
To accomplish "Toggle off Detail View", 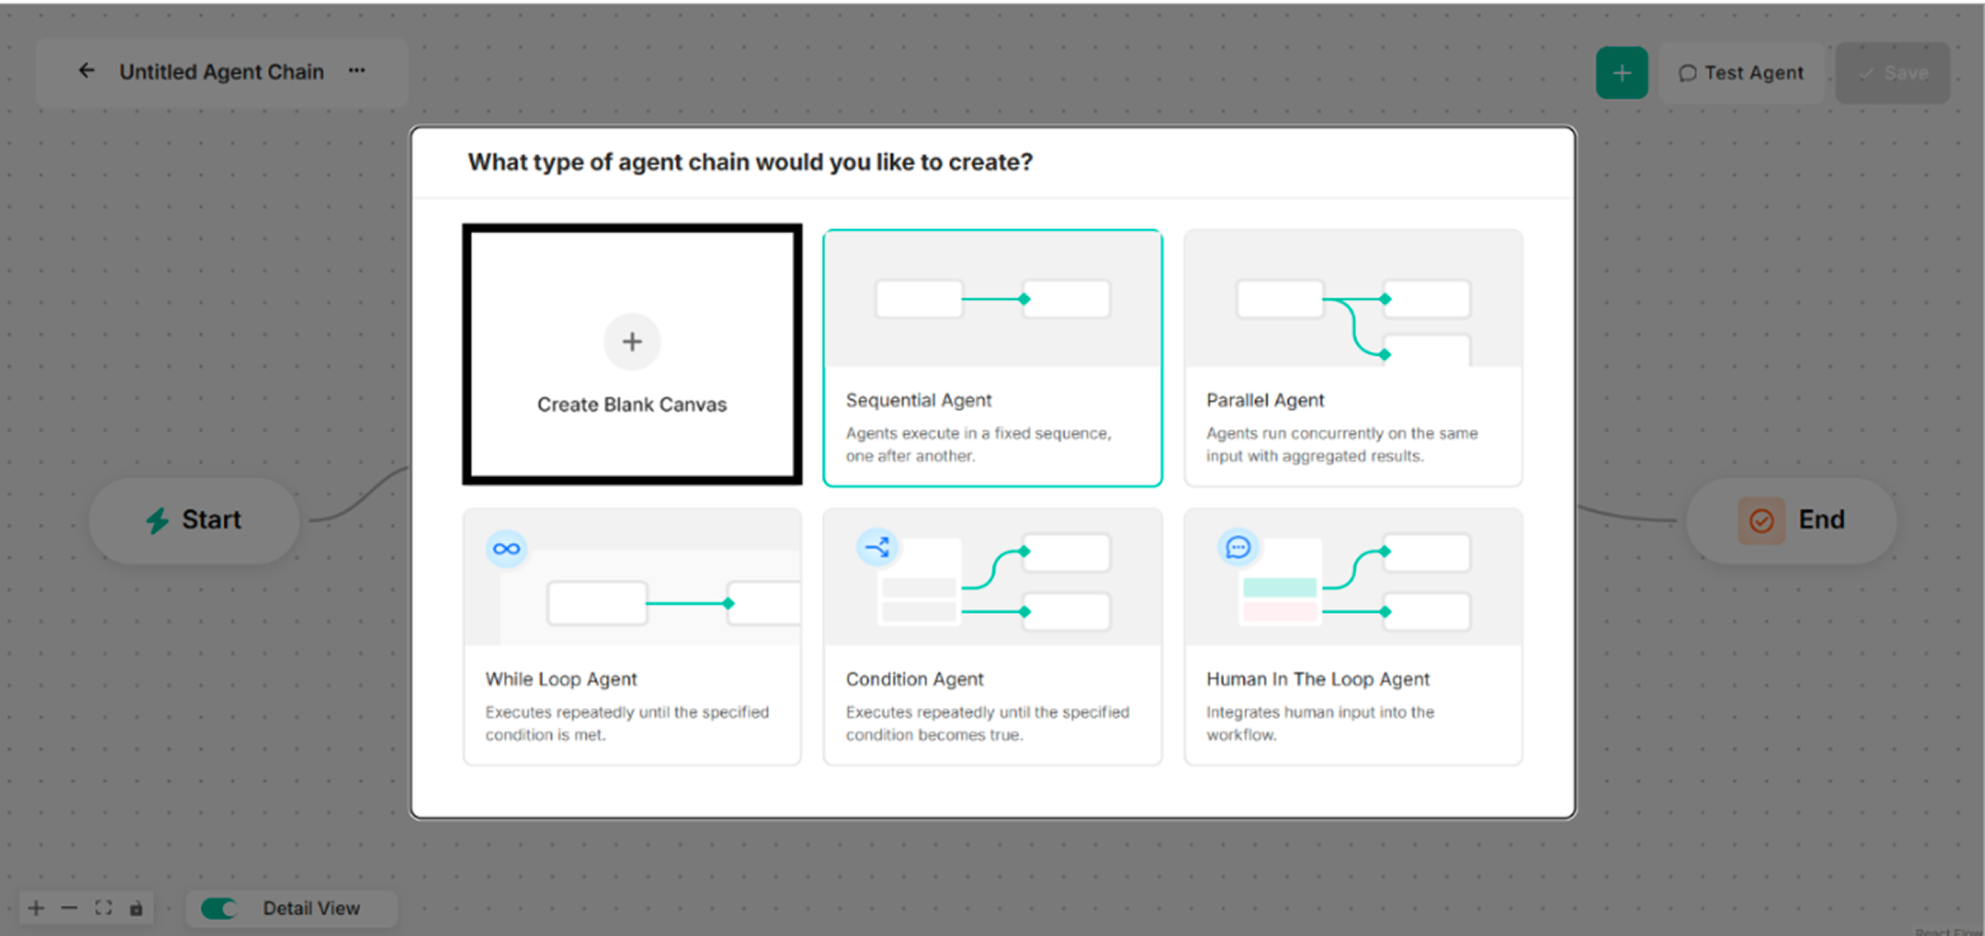I will click(218, 908).
